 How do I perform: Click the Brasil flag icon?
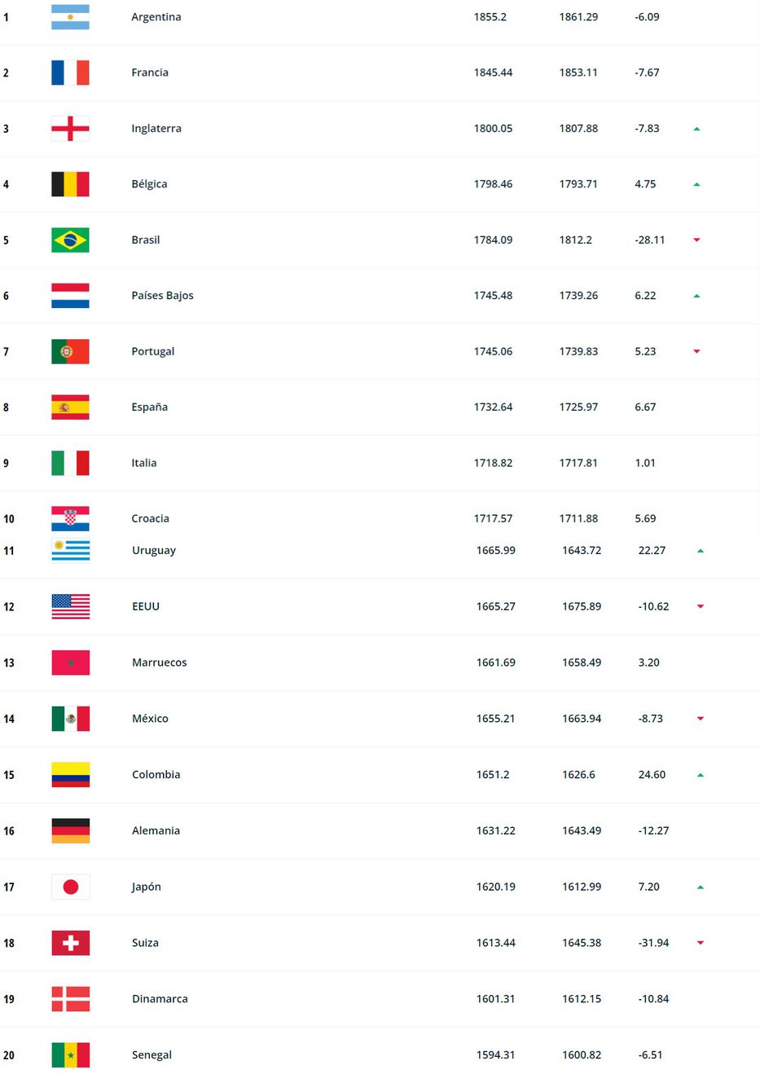pyautogui.click(x=70, y=240)
